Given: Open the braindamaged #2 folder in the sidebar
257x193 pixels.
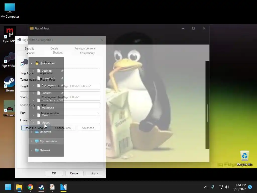Looking at the screenshot, I should tap(52, 101).
